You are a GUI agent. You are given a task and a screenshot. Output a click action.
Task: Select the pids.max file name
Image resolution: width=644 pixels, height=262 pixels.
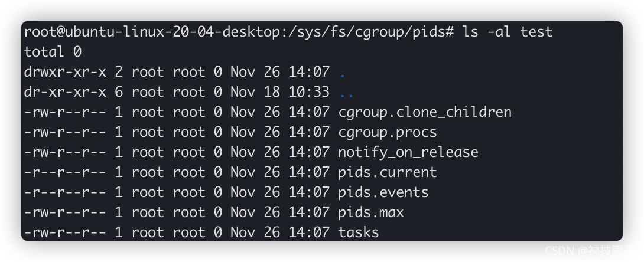(371, 212)
